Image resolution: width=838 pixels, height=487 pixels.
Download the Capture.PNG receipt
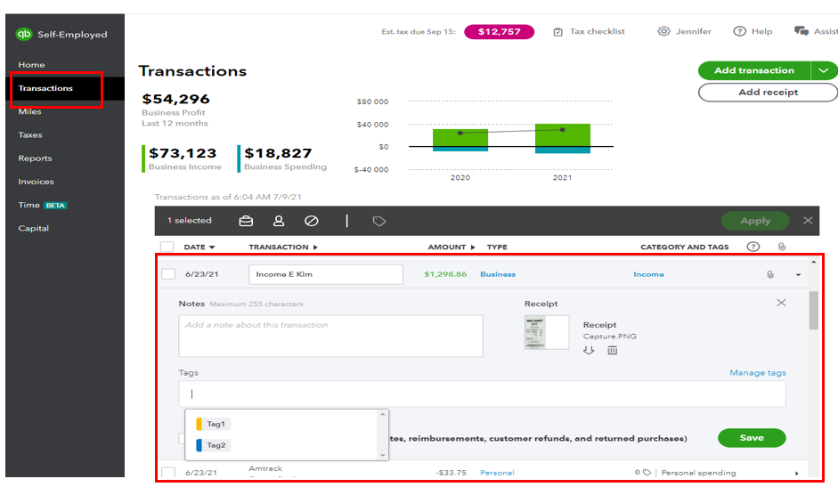589,350
